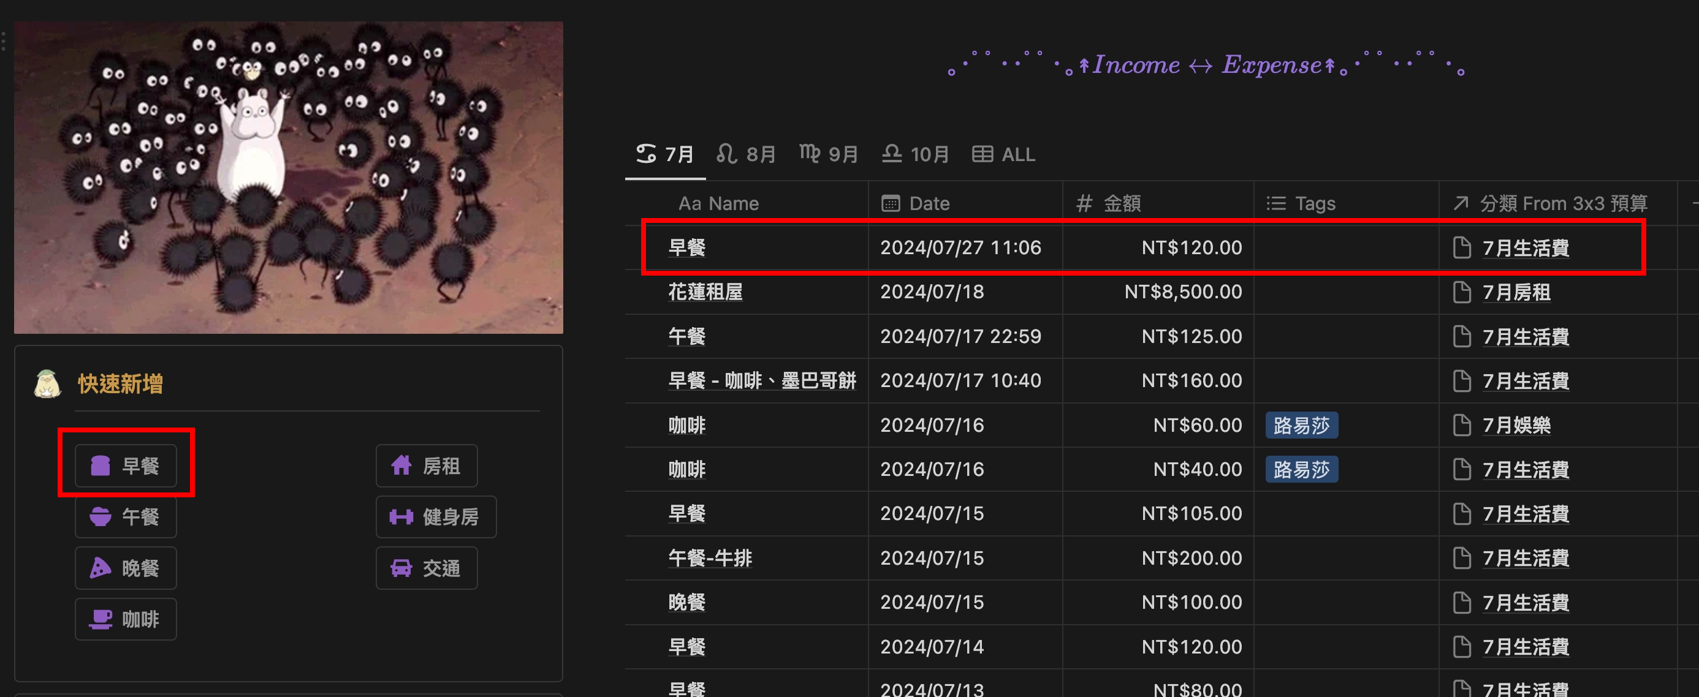Open the 10月 view tab

pos(916,154)
